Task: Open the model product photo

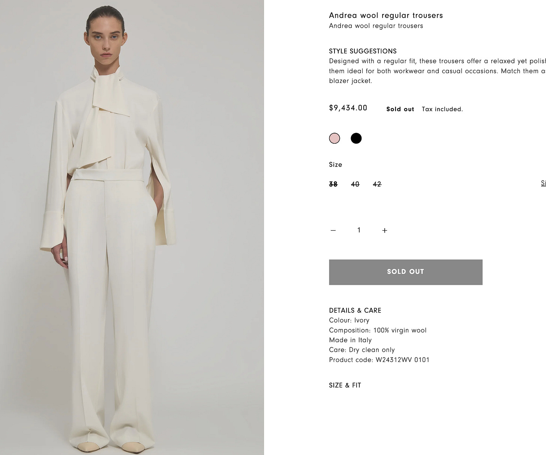Action: click(132, 227)
